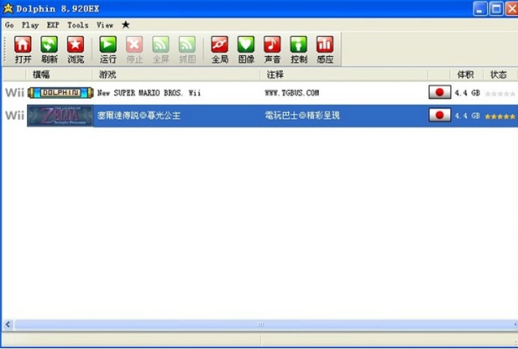Select the DOLPHIN banner thumbnail
Screen dimensions: 518x349
click(x=60, y=93)
